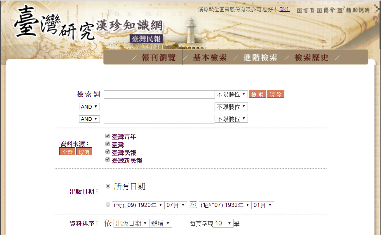Image resolution: width=381 pixels, height=235 pixels.
Task: Uncheck the 臺灣新民報 source checkbox
Action: (x=107, y=160)
